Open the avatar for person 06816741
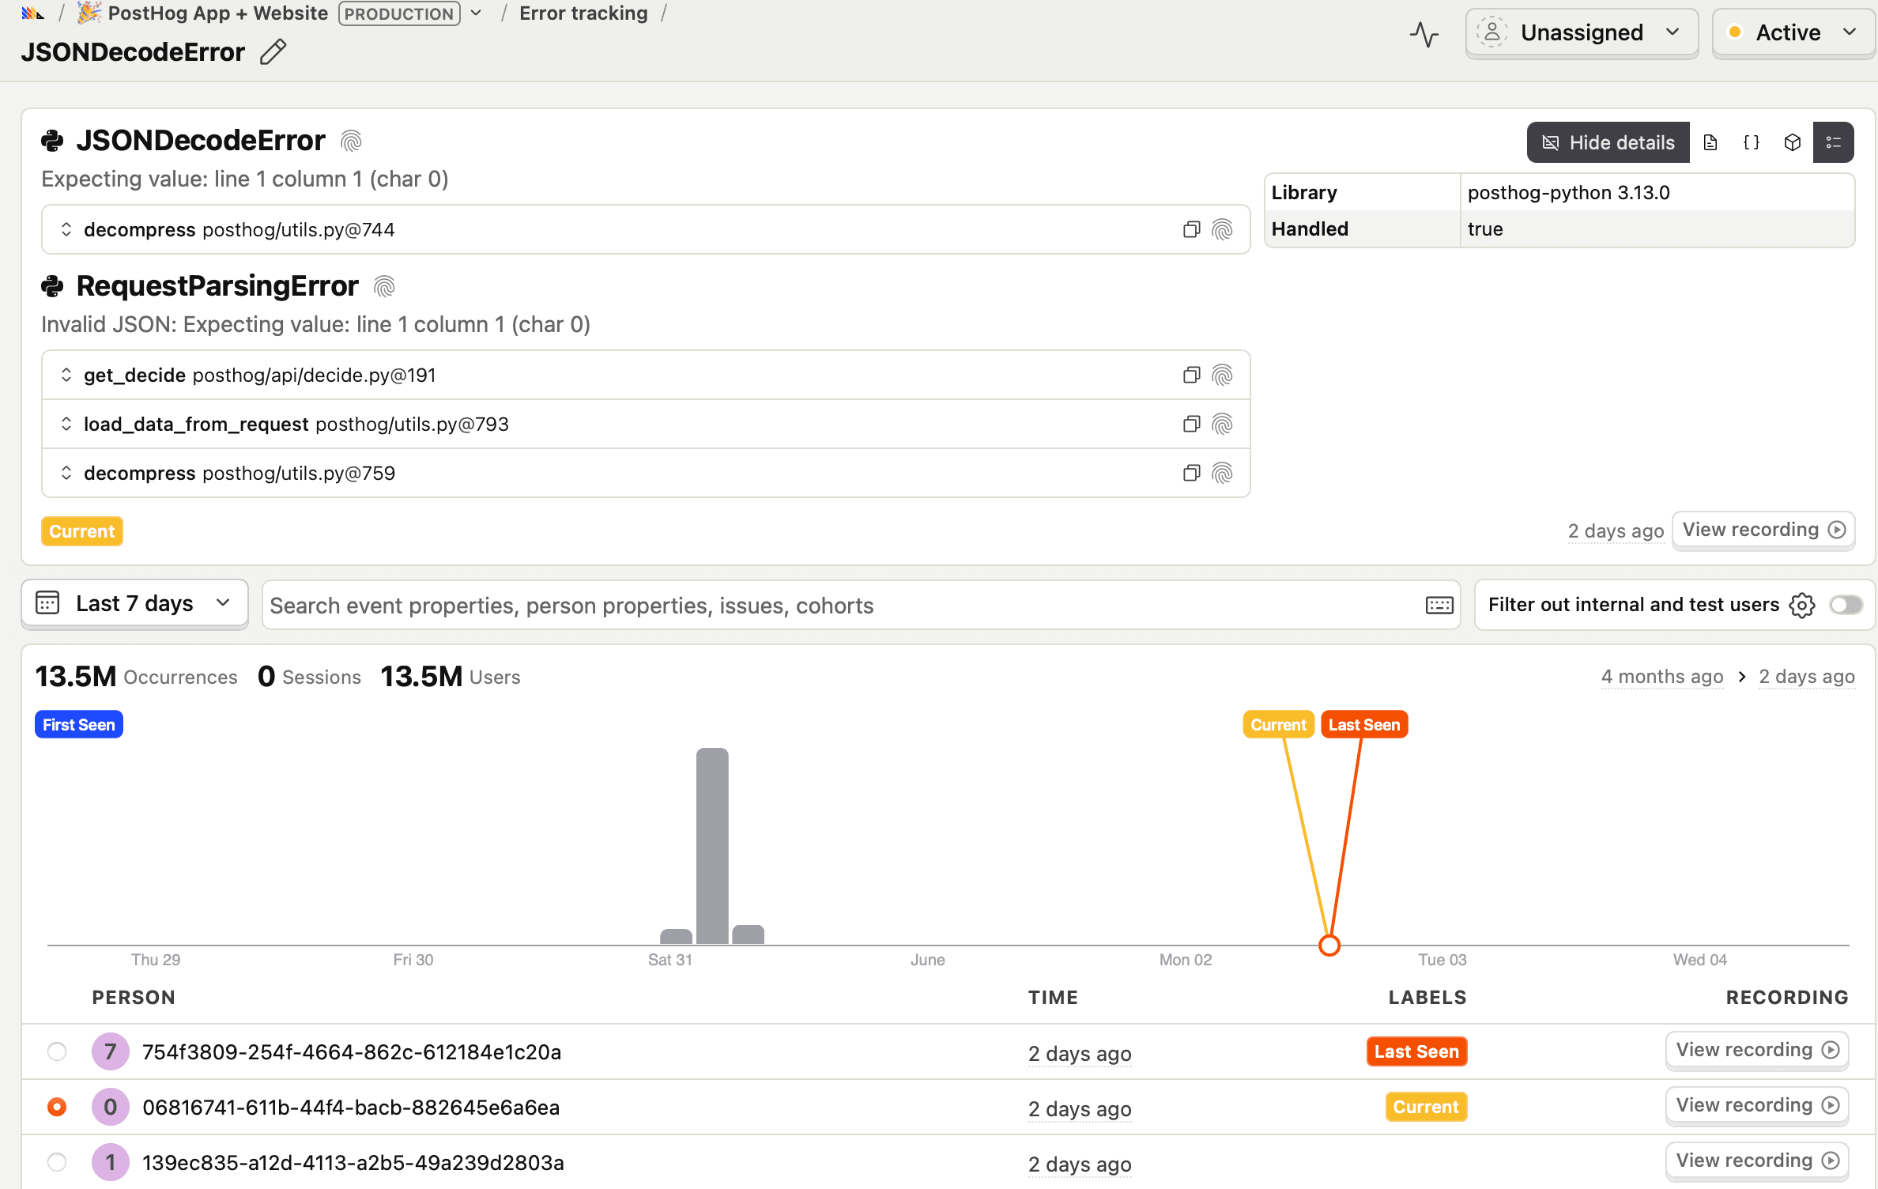Screen dimensions: 1878x1189 (x=111, y=1107)
